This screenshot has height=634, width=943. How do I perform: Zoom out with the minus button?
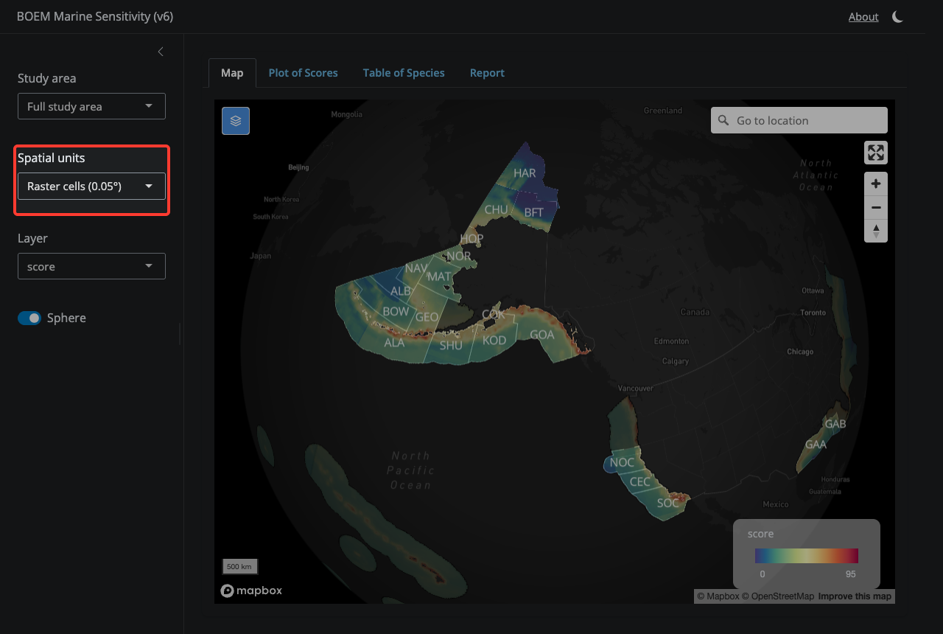(x=876, y=207)
